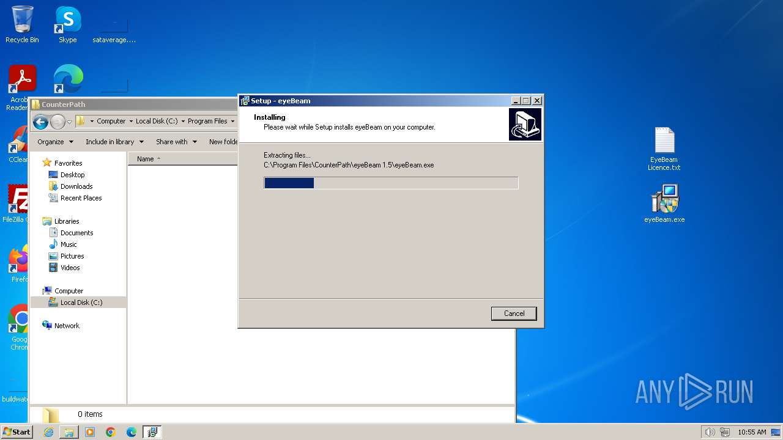Go back in the CounterPath Explorer window
This screenshot has height=440, width=783.
pos(41,122)
